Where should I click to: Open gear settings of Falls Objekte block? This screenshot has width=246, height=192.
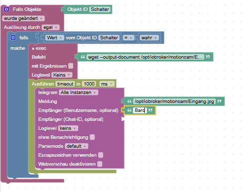(x=6, y=9)
